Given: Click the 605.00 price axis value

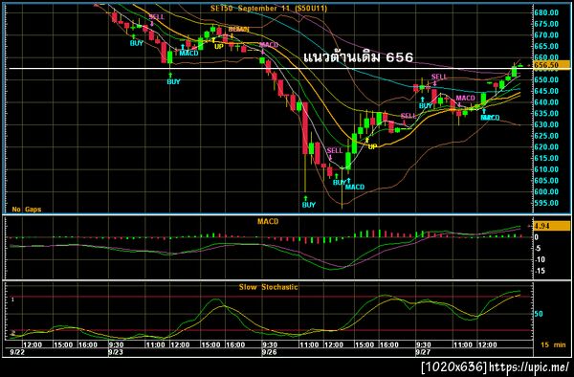Looking at the screenshot, I should click(x=546, y=181).
